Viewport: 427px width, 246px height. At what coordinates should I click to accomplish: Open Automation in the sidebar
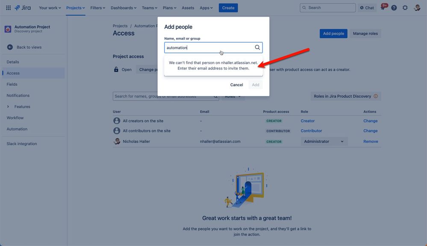[x=17, y=129]
